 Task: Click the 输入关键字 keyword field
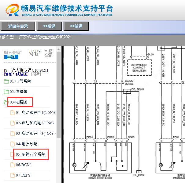13,53
